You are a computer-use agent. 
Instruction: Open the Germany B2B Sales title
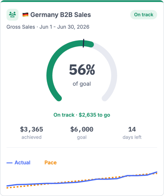point(60,15)
